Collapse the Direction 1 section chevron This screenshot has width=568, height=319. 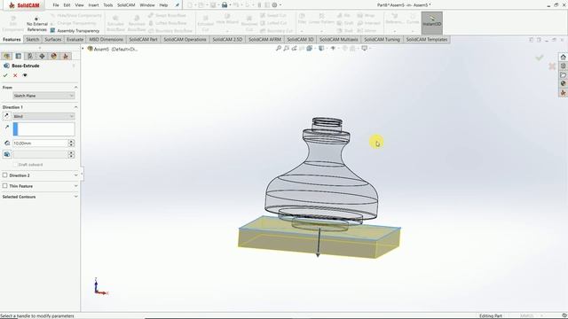pyautogui.click(x=75, y=107)
